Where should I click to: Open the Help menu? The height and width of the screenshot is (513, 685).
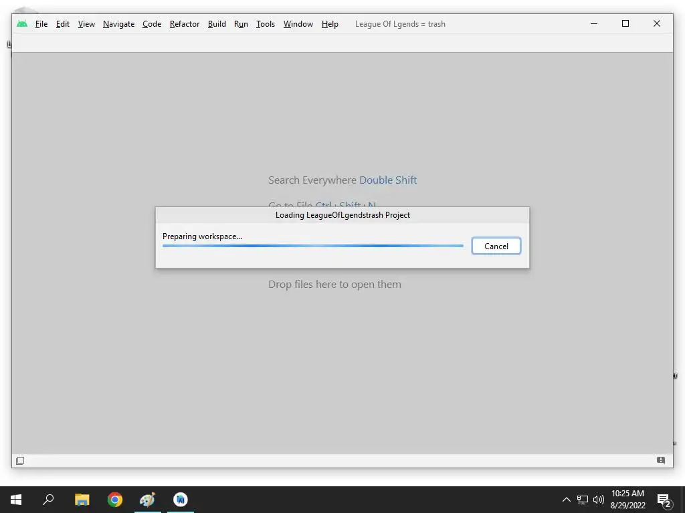point(330,24)
